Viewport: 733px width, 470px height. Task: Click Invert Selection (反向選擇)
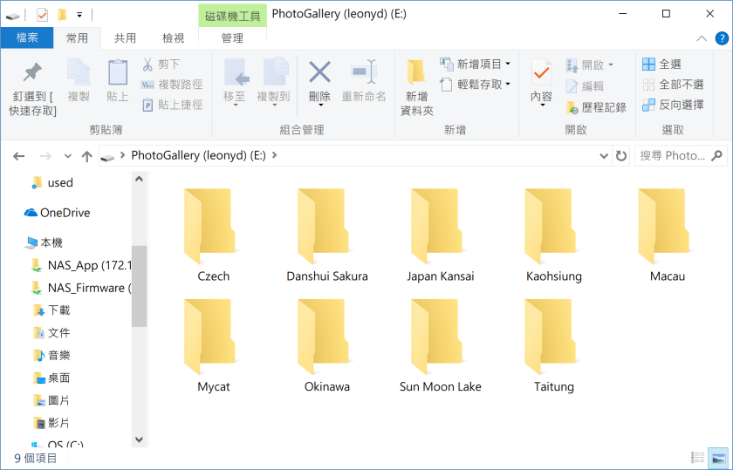[673, 106]
